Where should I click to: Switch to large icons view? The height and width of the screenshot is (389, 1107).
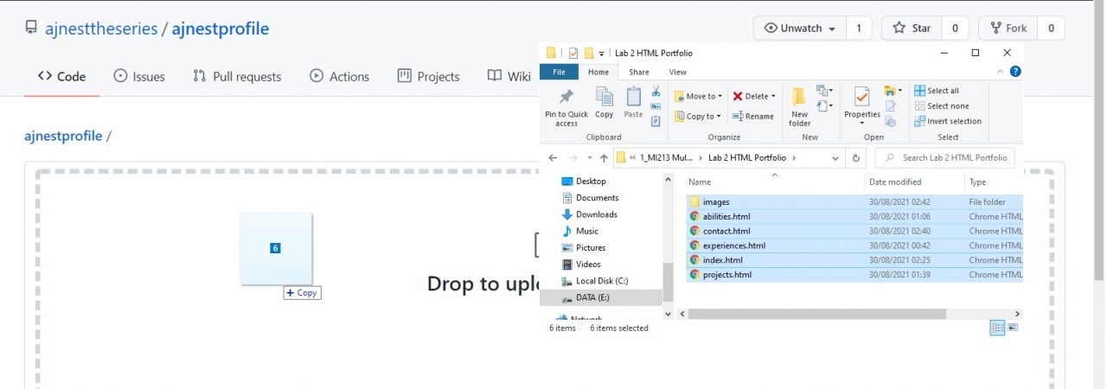1013,328
